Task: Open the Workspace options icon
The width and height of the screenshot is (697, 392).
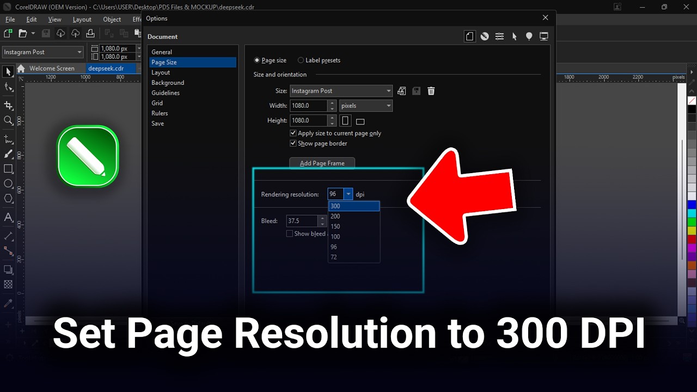Action: tap(529, 36)
